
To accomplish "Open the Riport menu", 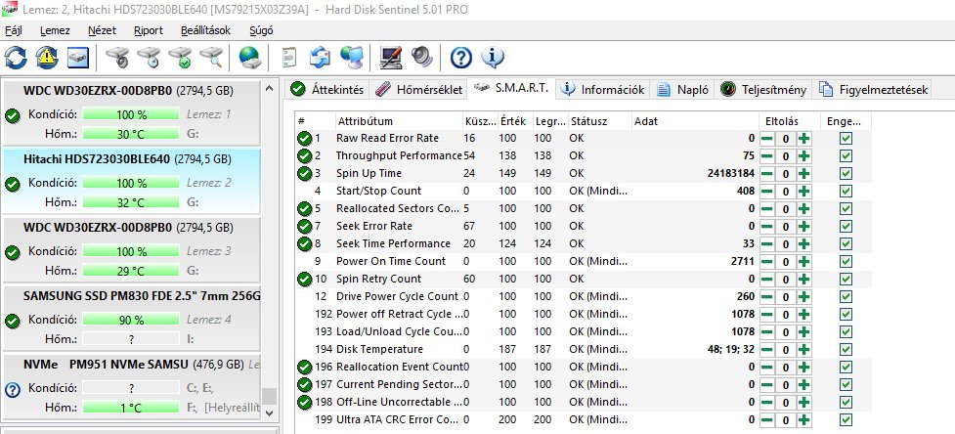I will pos(149,30).
